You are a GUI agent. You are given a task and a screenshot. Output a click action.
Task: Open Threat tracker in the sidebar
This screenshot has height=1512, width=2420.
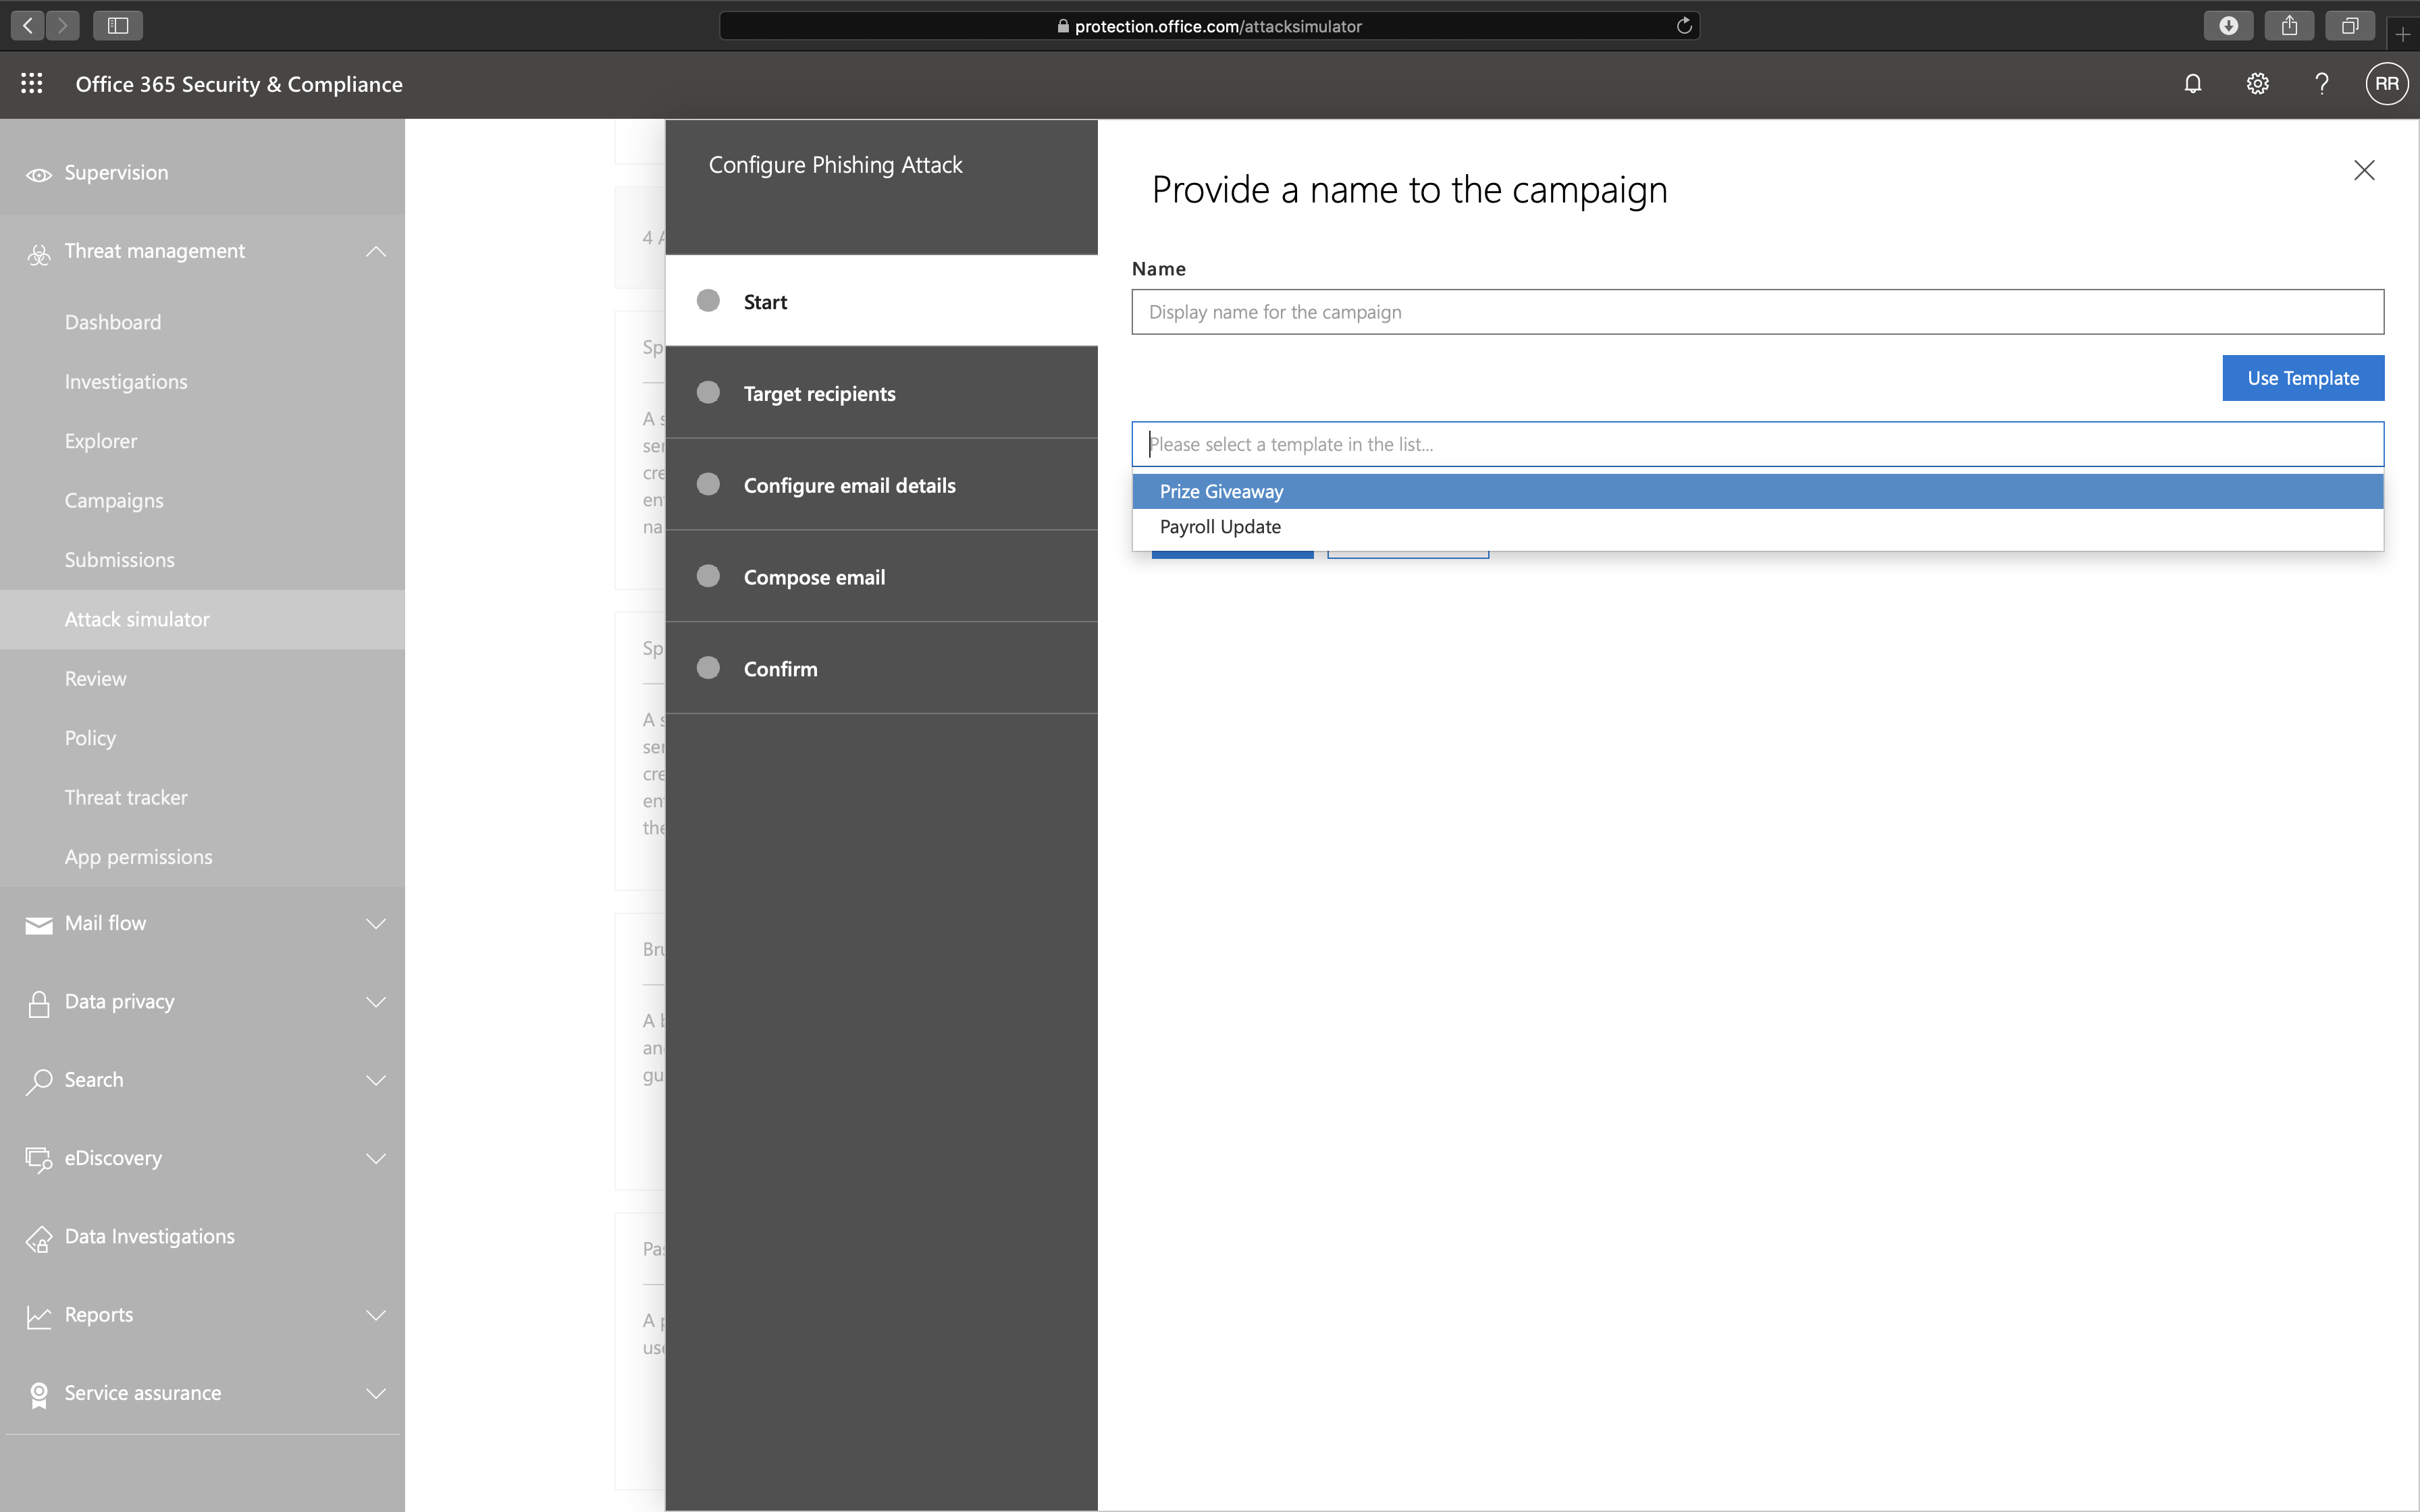tap(126, 797)
